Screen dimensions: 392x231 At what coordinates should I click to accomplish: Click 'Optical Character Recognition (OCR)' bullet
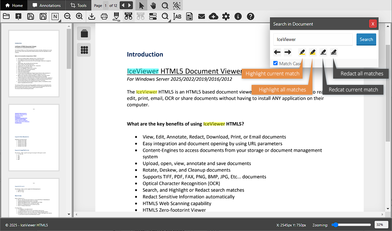pos(181,183)
